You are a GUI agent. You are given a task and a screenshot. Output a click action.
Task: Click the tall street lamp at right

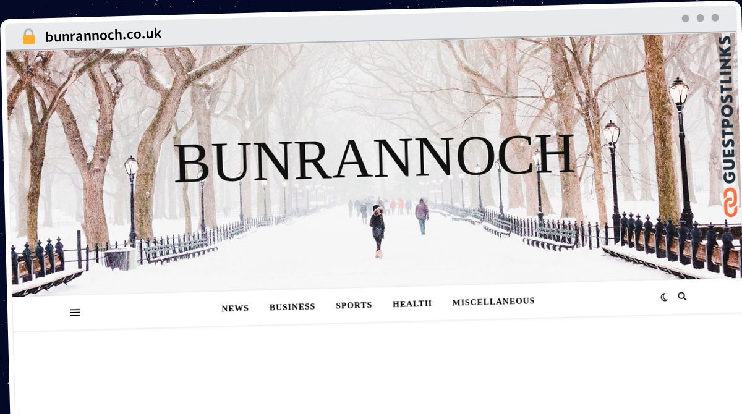click(680, 148)
